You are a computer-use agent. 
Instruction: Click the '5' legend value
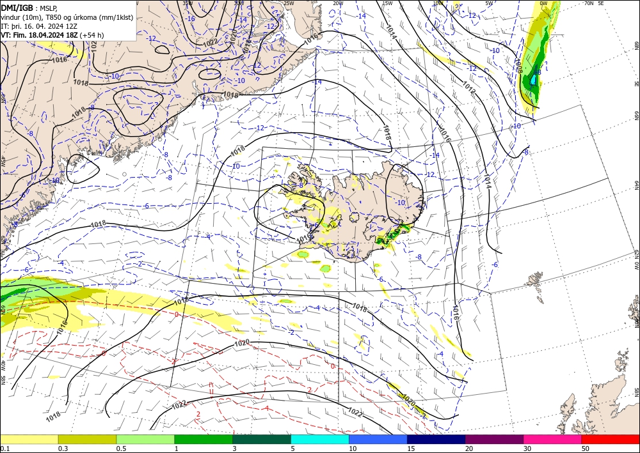tap(293, 449)
